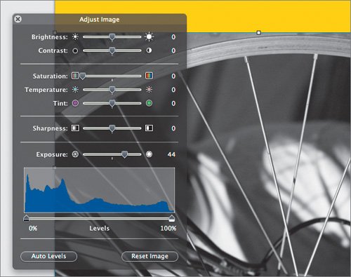Click the cool temperature icon

(x=75, y=90)
